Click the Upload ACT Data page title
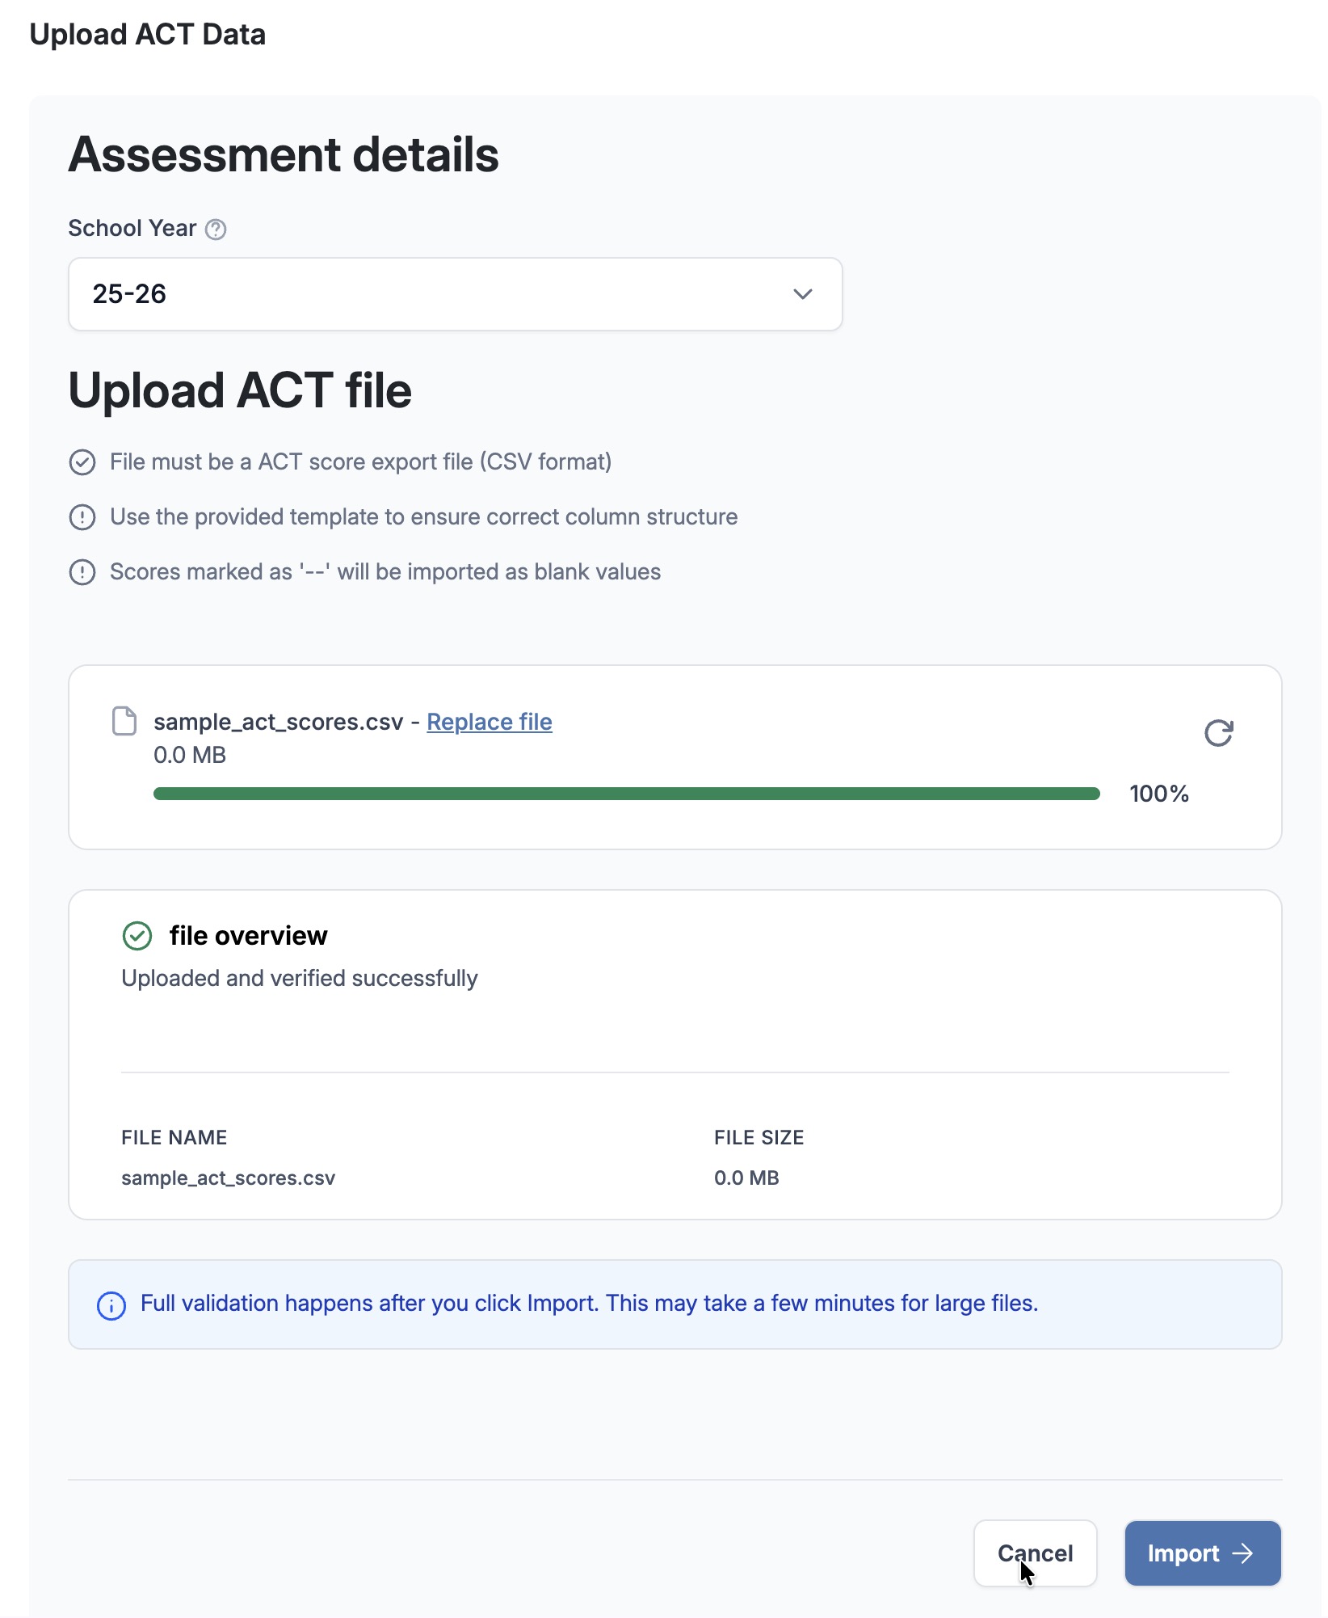The height and width of the screenshot is (1618, 1328). click(147, 35)
